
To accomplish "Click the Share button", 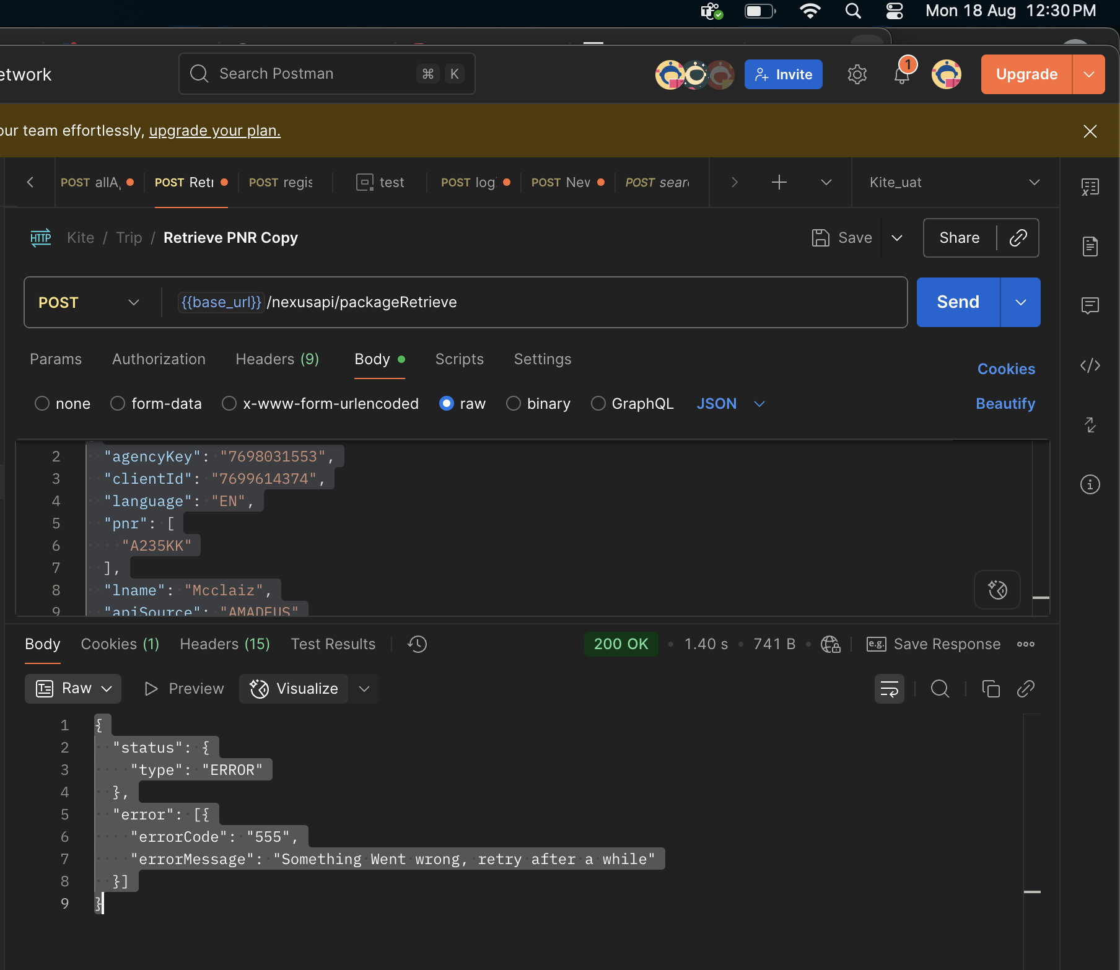I will click(x=959, y=238).
